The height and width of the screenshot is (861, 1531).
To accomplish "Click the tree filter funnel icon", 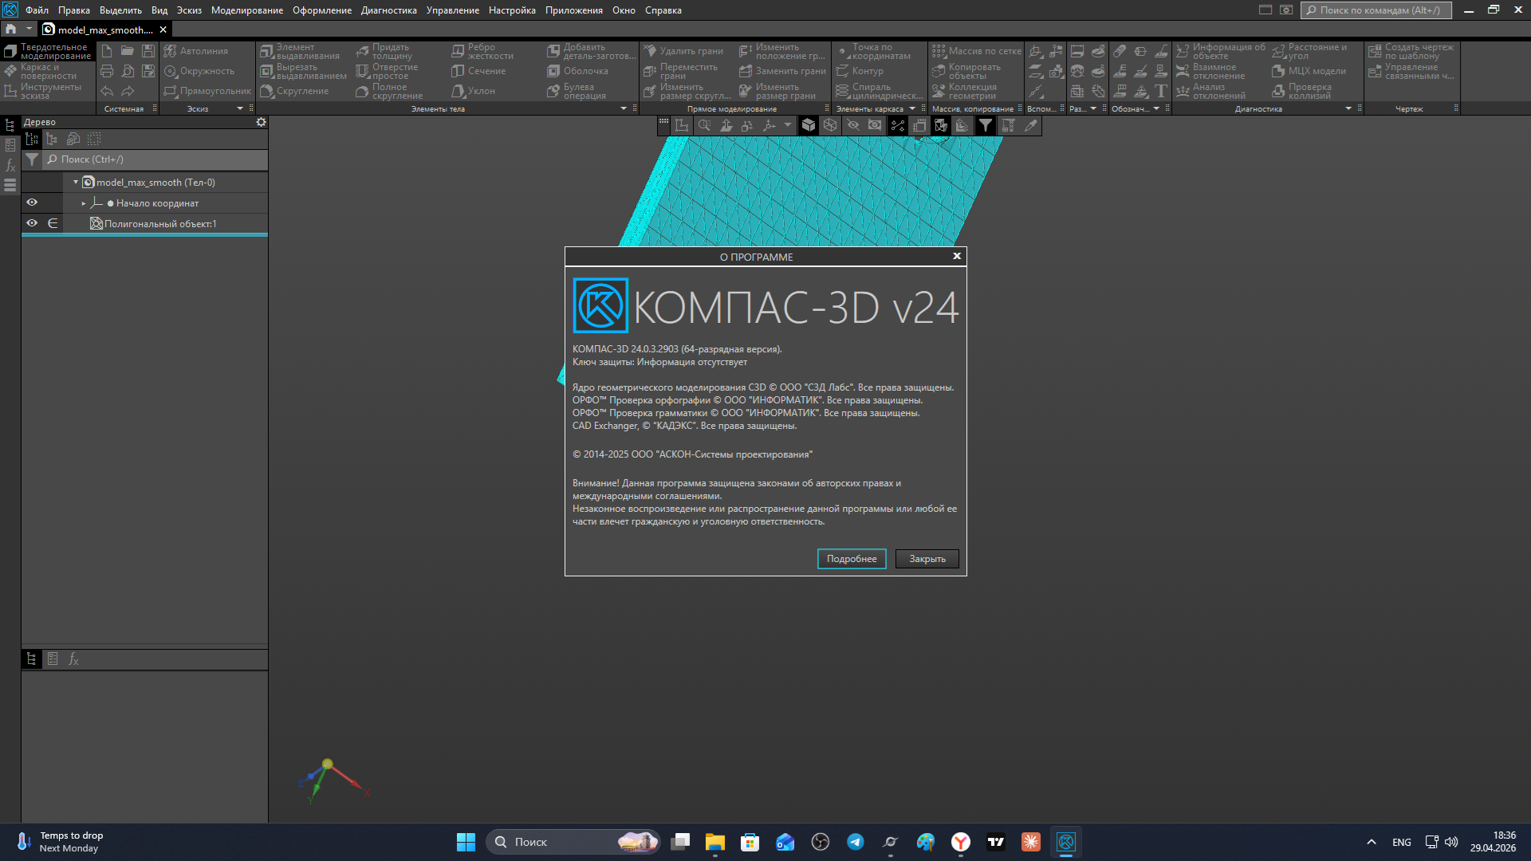I will click(x=32, y=159).
